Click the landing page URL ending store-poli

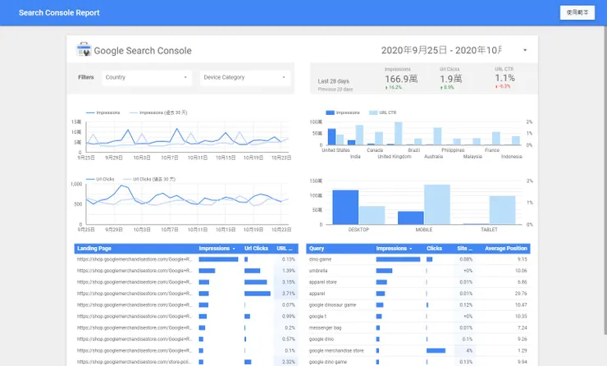point(134,362)
